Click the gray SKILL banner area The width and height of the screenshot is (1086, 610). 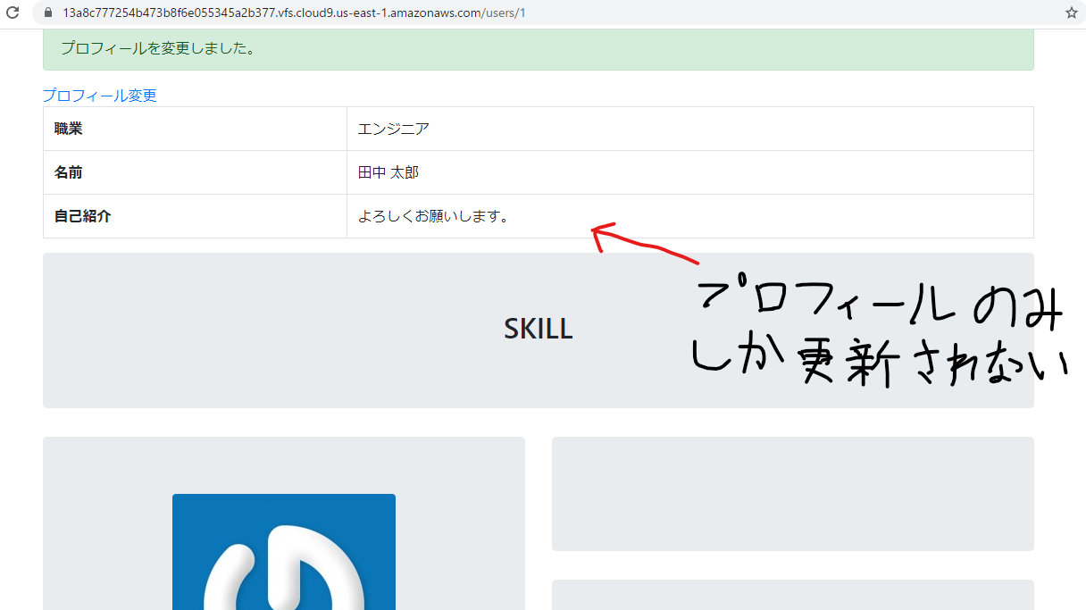tap(268, 330)
